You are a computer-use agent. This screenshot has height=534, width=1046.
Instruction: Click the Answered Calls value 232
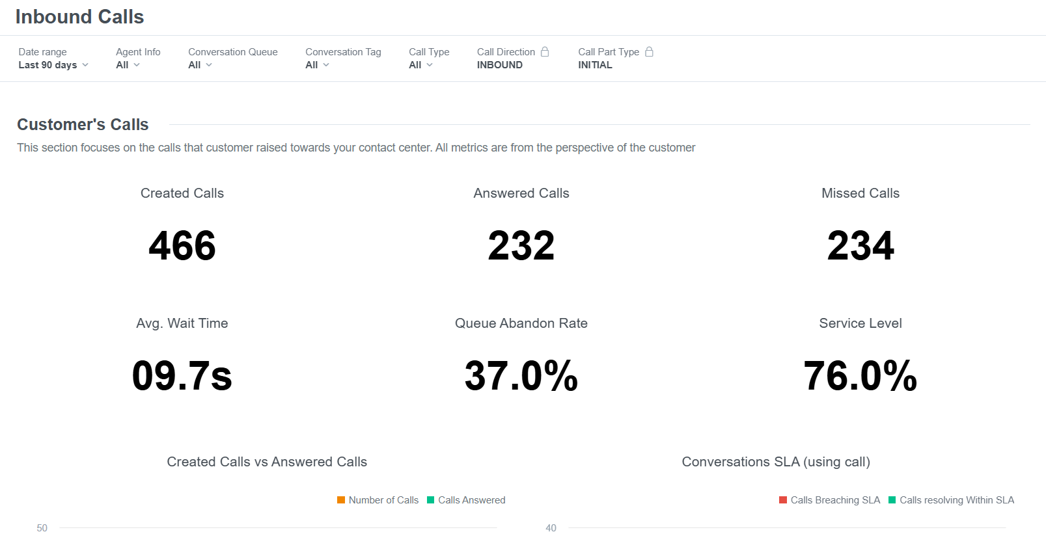click(521, 246)
